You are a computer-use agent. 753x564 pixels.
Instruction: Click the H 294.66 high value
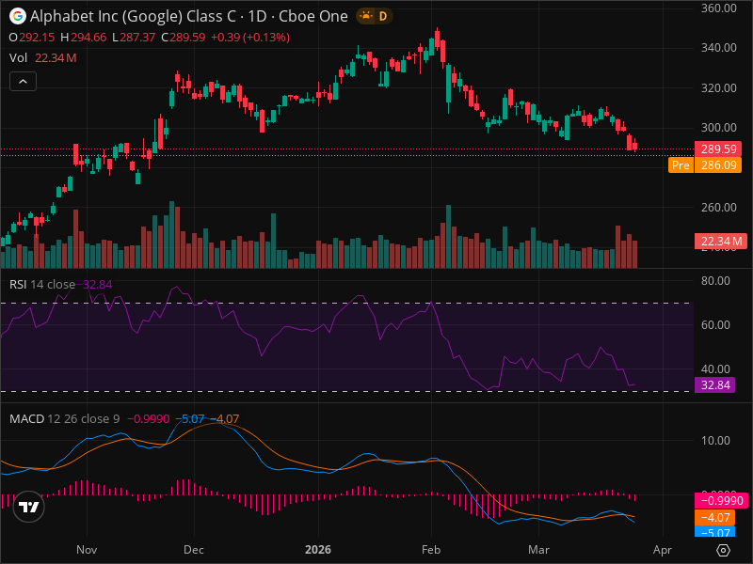click(84, 38)
